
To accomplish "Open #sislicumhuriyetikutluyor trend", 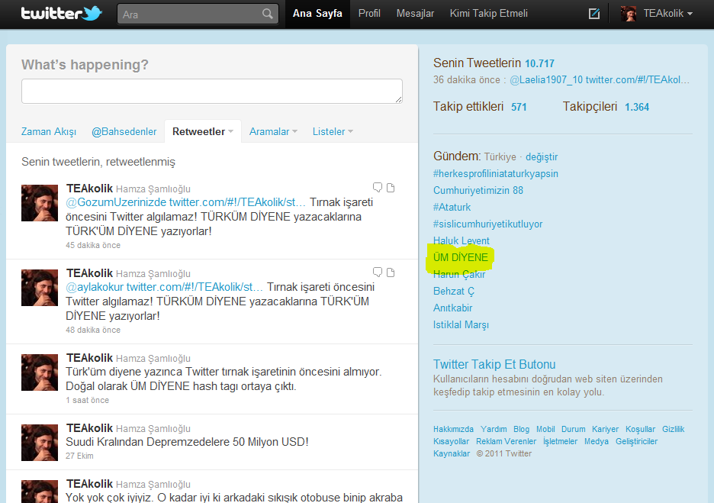I will (487, 224).
